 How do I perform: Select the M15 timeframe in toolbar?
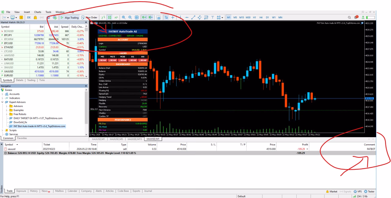(241, 17)
